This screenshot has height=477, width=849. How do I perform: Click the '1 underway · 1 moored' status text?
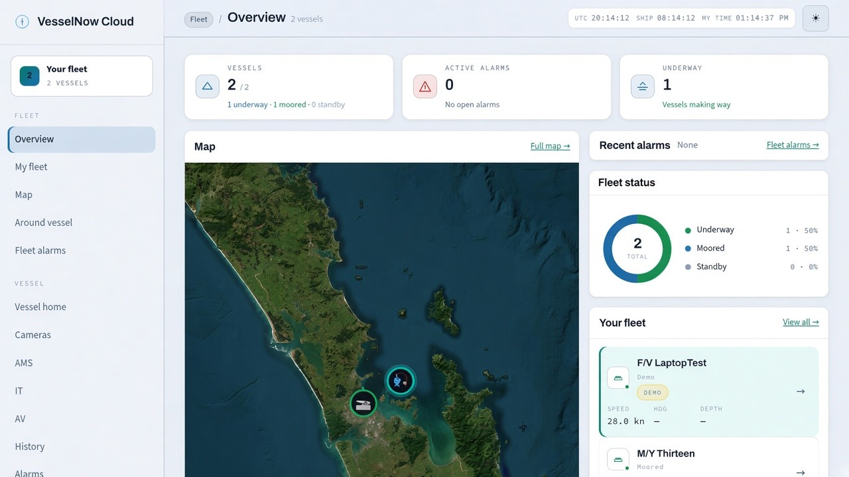[x=267, y=105]
